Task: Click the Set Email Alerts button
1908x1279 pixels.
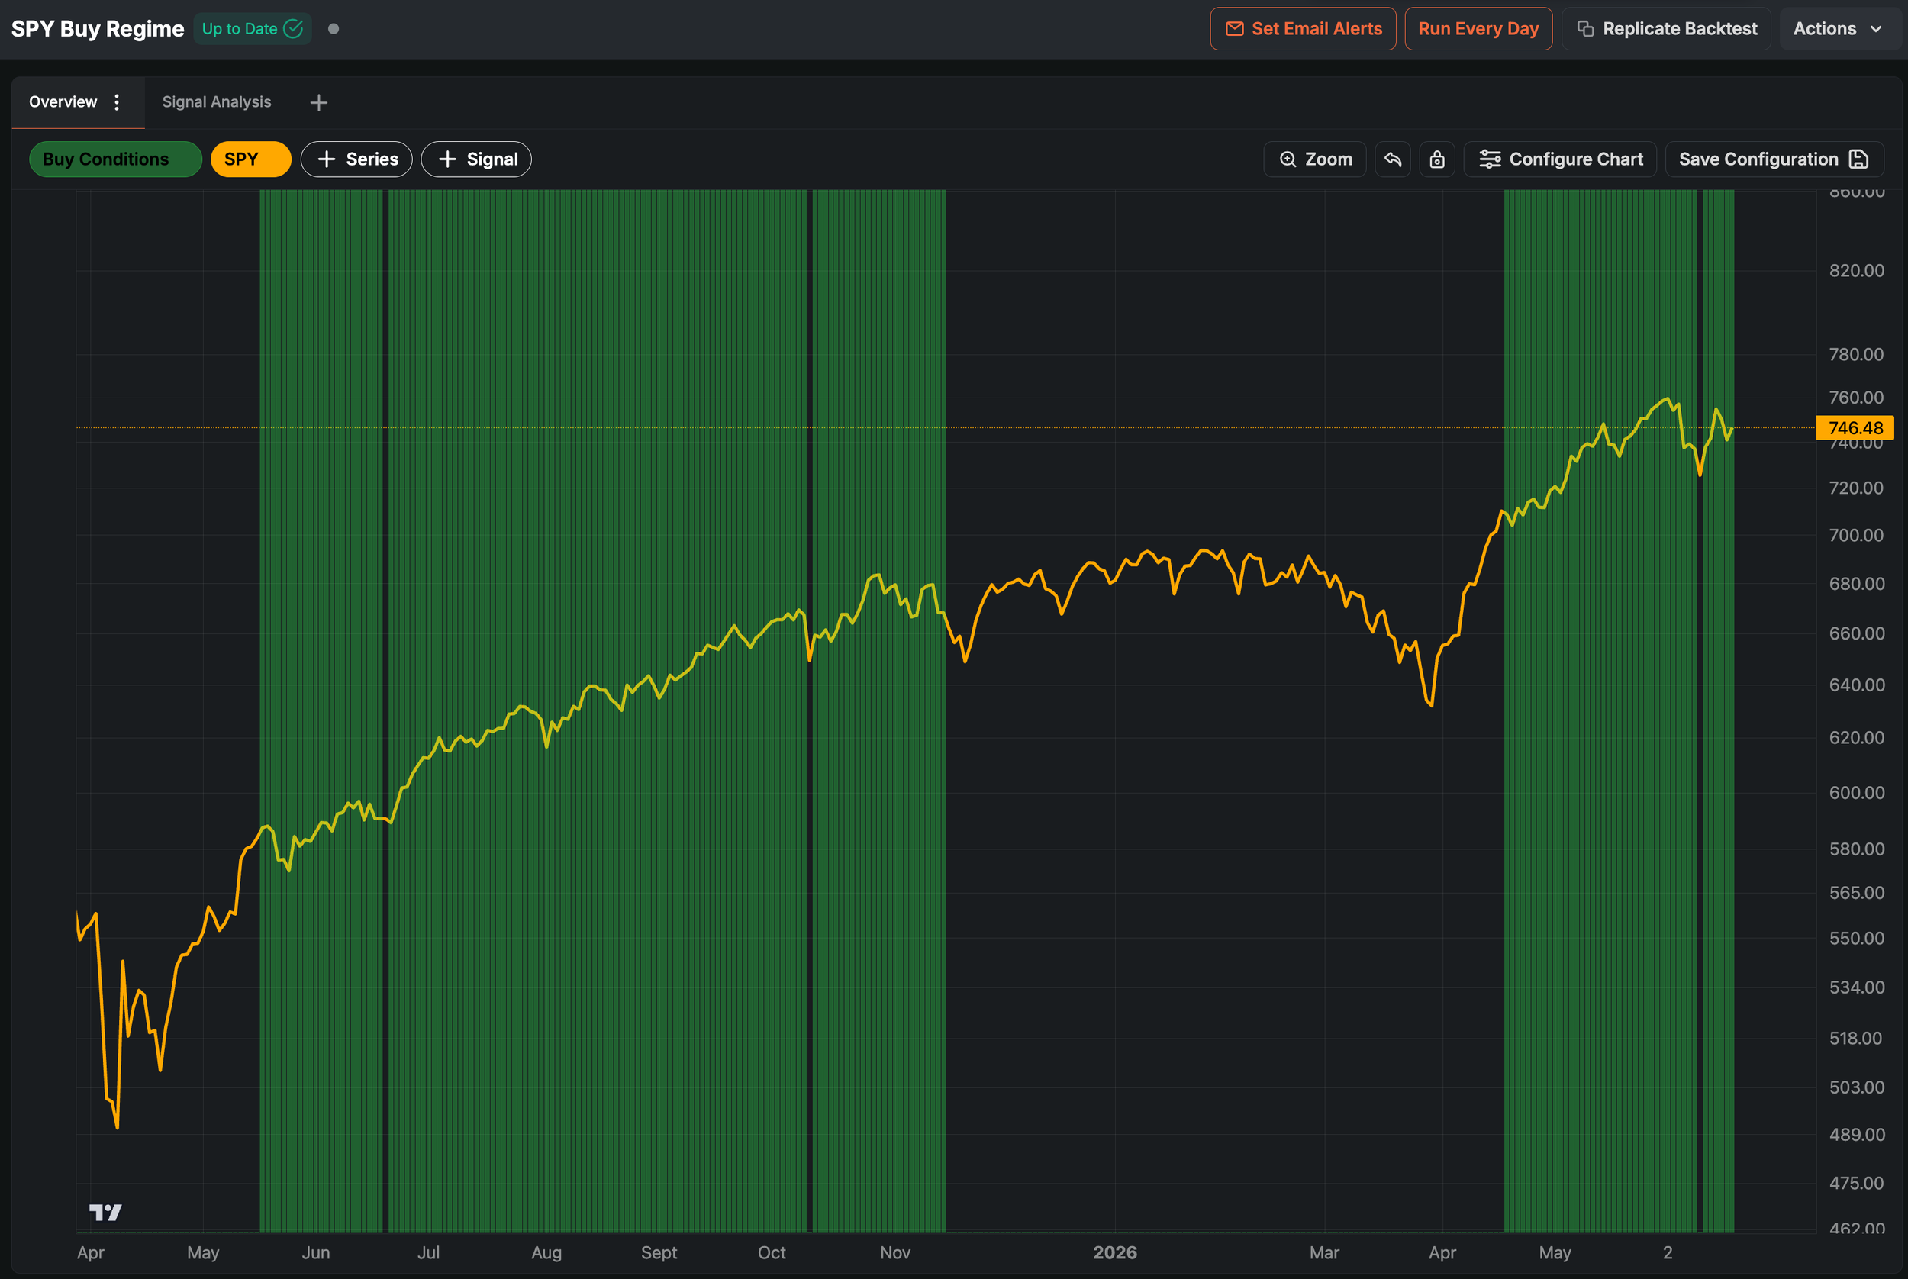Action: (x=1303, y=28)
